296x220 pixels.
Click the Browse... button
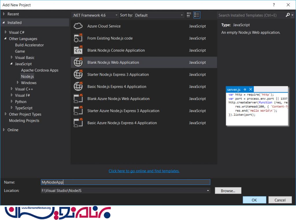pos(228,191)
